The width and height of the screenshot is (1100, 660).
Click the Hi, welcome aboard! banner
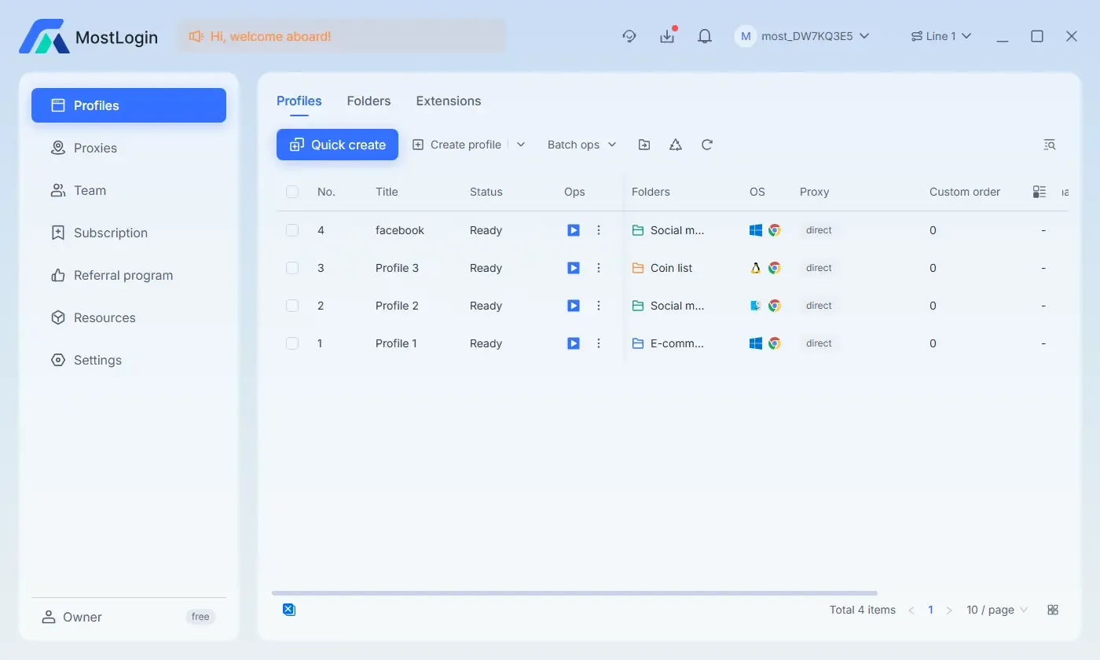341,36
